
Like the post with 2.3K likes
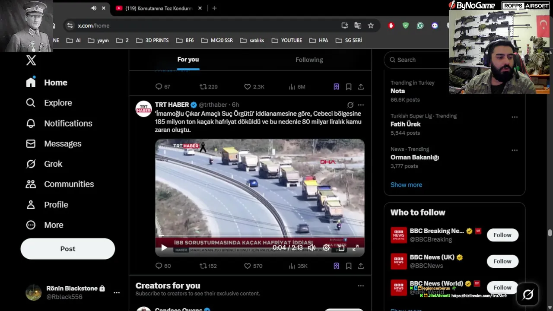tap(254, 87)
